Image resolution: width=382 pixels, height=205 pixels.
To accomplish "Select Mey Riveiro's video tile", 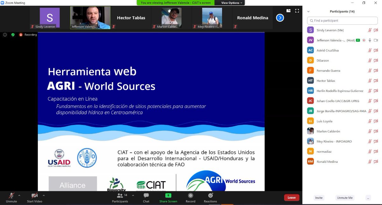I will click(212, 18).
